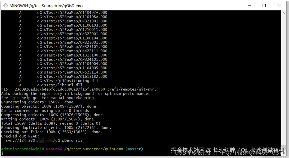
Task: Click the line 'qGisTest/s57SeaMap/C1100103.000'
Action: click(x=72, y=25)
